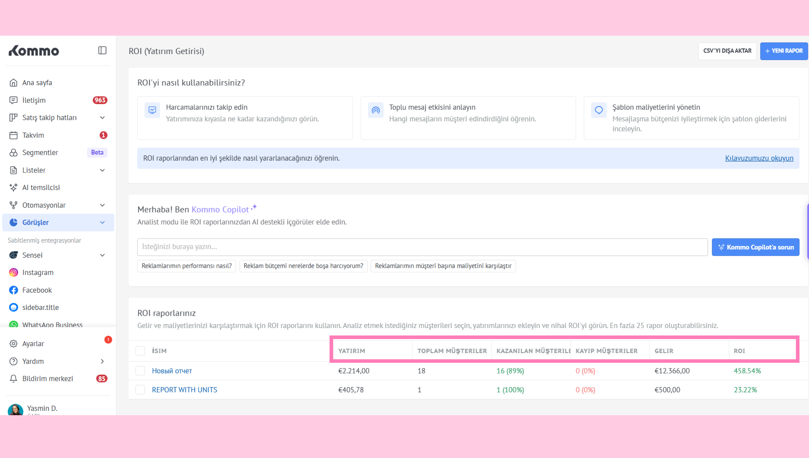Select 'Reklam bütçemi nerelerde boşa harcıyorum?' suggestion

(304, 266)
